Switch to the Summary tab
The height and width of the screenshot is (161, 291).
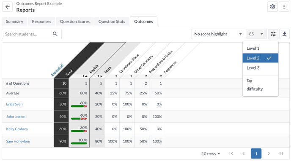14,21
